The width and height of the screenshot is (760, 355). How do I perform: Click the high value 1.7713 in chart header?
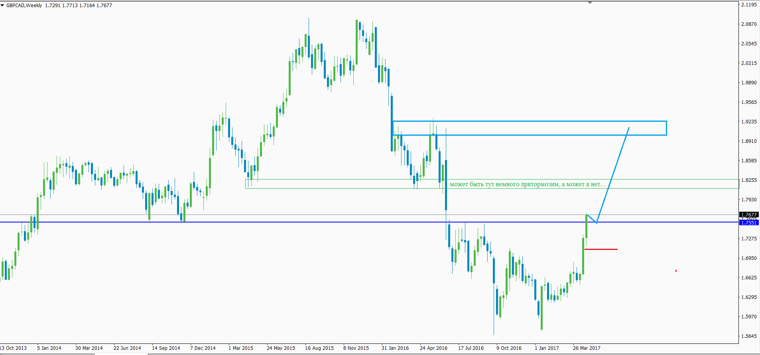coord(70,6)
